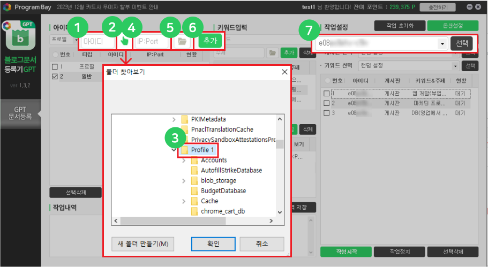Select the Accounts folder icon

[x=196, y=160]
